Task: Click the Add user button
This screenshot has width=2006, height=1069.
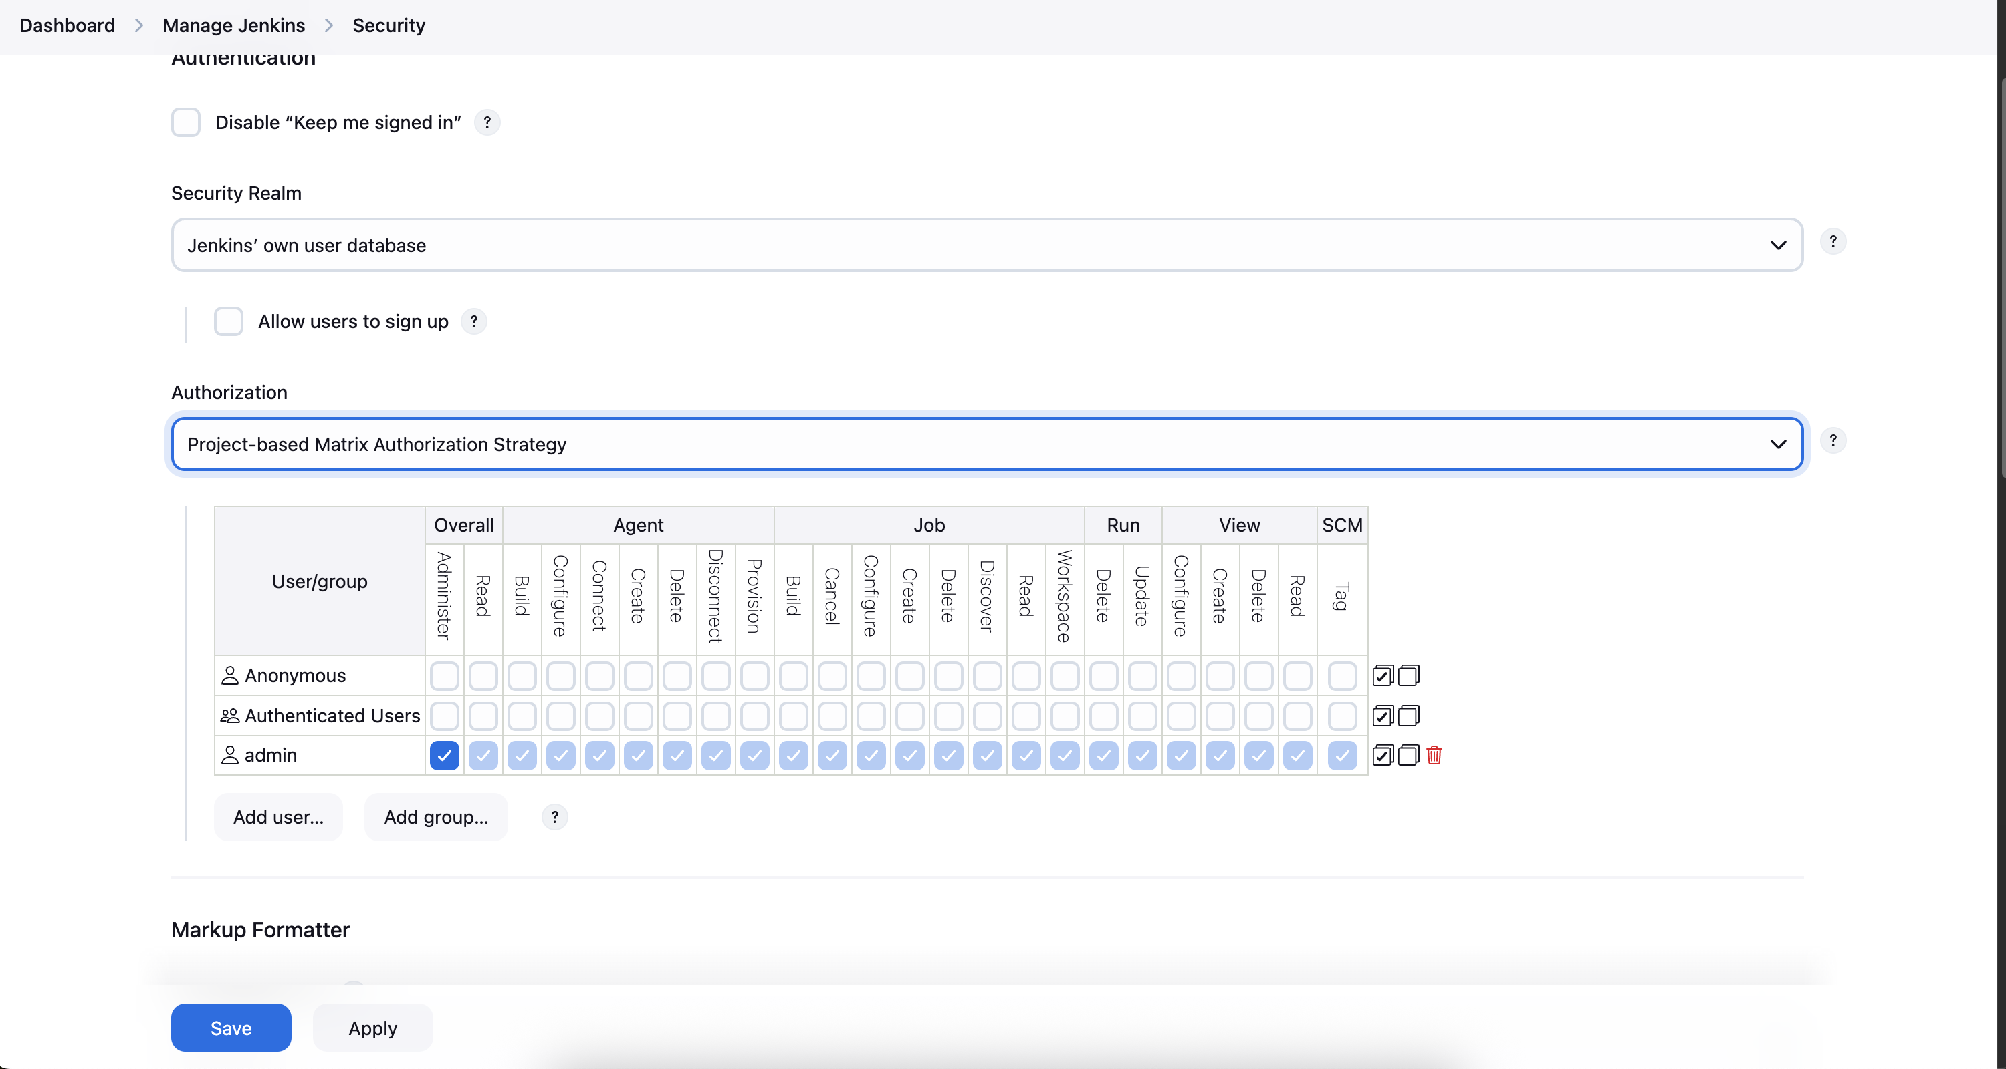Action: click(x=278, y=817)
